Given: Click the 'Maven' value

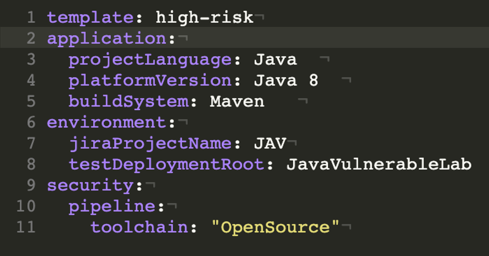Looking at the screenshot, I should [237, 102].
